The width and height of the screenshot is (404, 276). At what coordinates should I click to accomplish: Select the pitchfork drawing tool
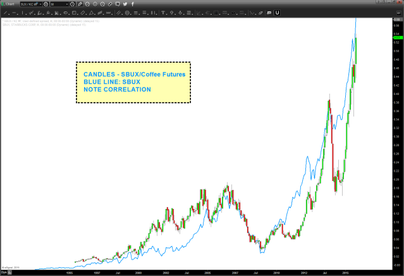point(48,13)
